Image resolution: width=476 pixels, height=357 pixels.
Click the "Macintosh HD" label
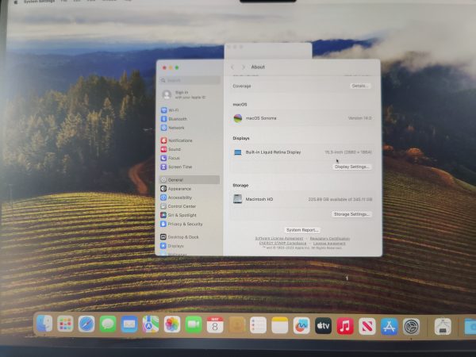[x=259, y=199]
